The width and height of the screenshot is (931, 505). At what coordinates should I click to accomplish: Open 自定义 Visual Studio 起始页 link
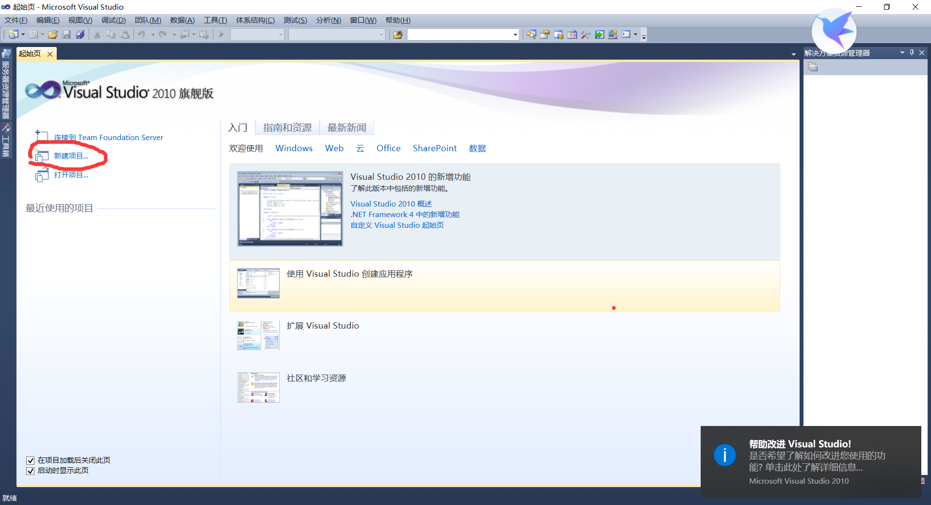coord(397,225)
